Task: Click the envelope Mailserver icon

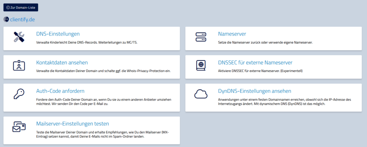Action: tap(19, 127)
